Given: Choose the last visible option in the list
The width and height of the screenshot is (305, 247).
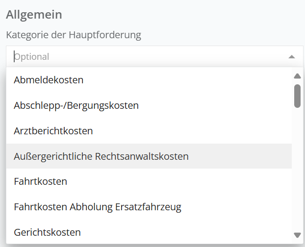Looking at the screenshot, I should pos(47,232).
